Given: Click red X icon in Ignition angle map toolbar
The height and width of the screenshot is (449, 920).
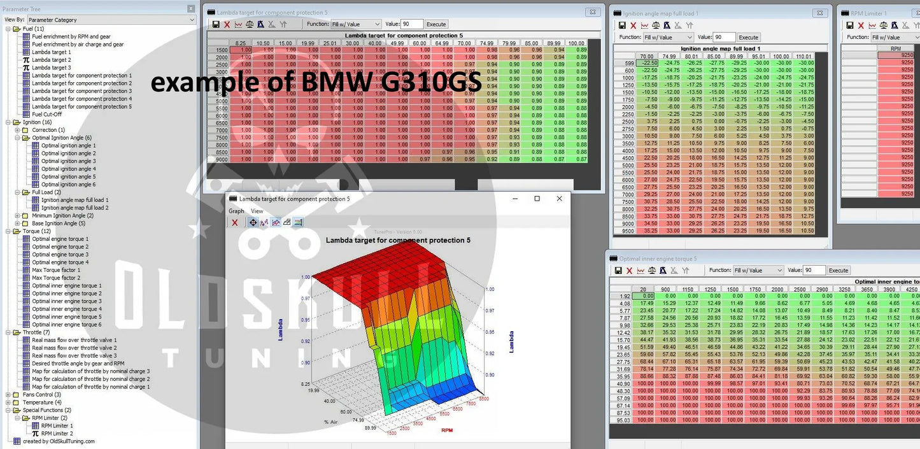Looking at the screenshot, I should pos(633,25).
